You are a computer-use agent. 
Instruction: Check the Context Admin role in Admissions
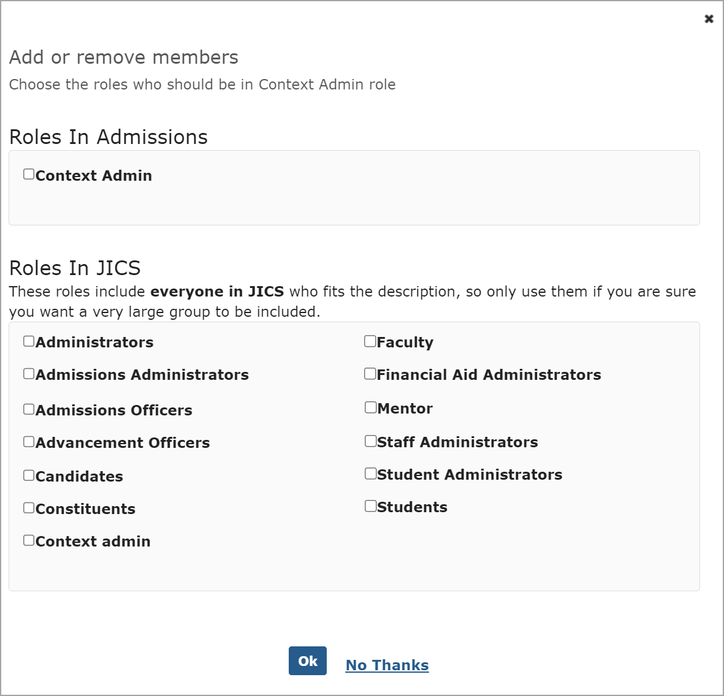click(x=28, y=173)
